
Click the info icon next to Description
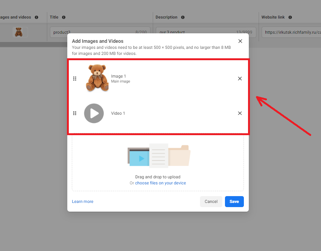tap(183, 17)
